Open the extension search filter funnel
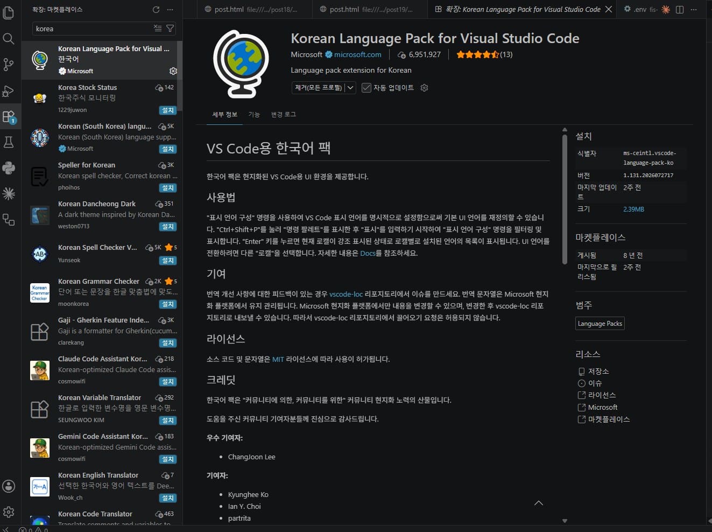Screen dimensions: 712x532 pyautogui.click(x=170, y=29)
